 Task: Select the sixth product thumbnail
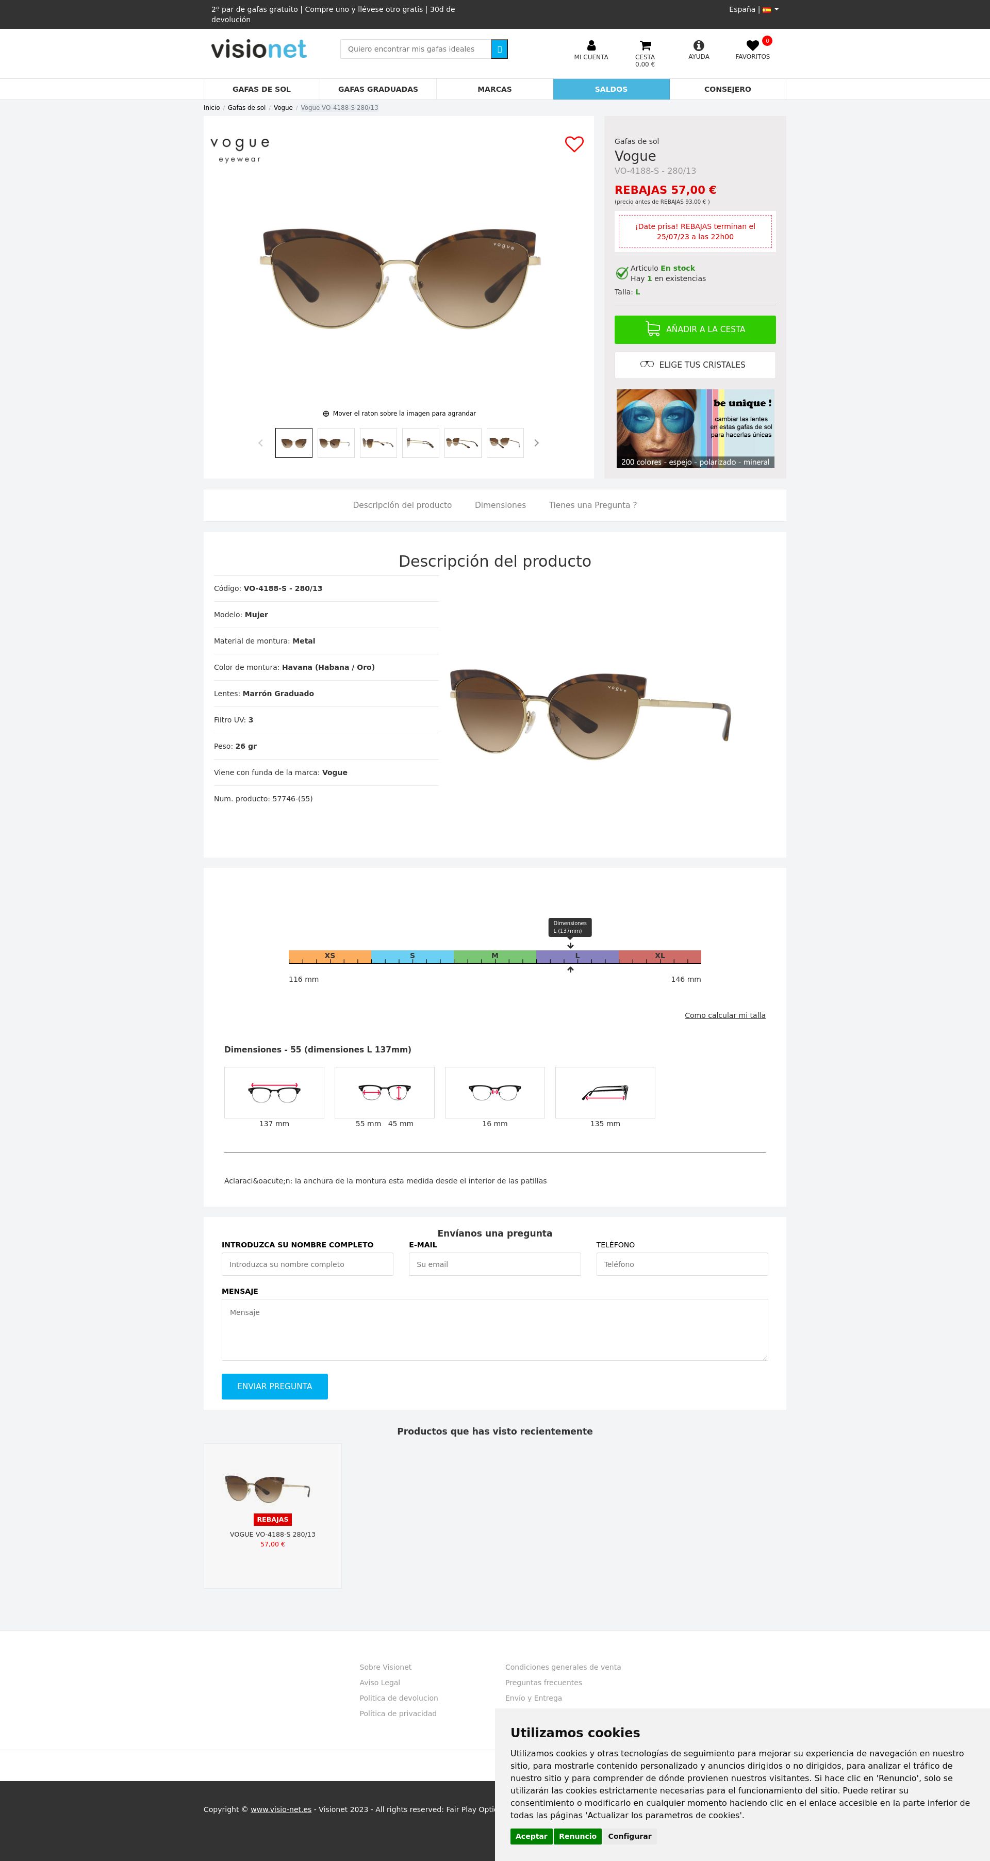[x=505, y=443]
